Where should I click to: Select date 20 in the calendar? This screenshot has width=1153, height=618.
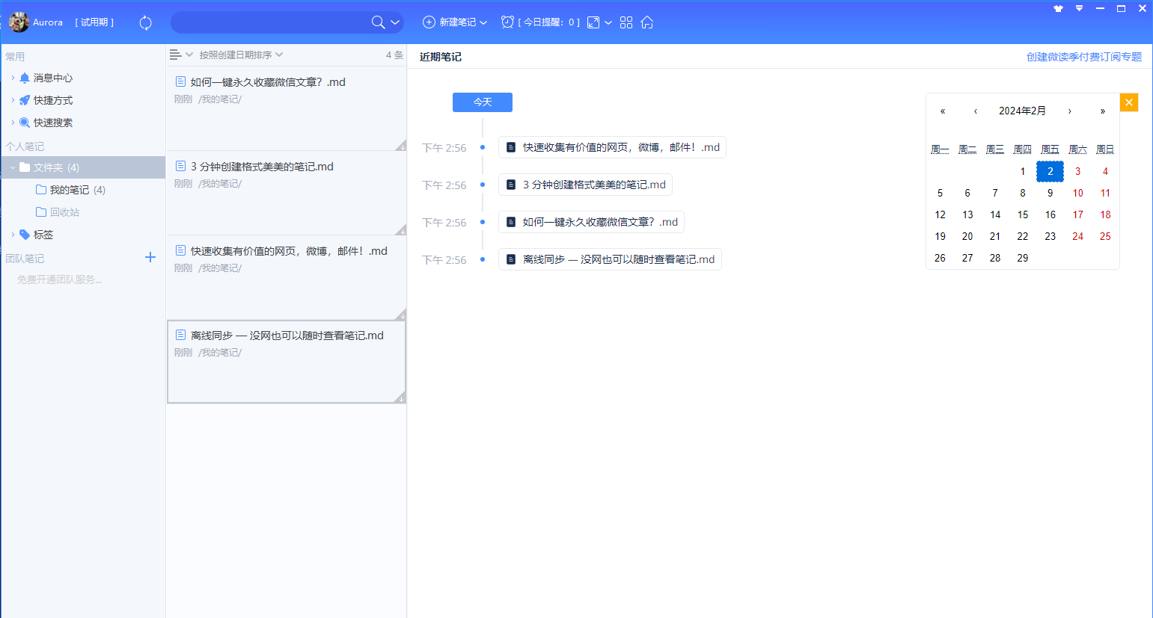967,236
